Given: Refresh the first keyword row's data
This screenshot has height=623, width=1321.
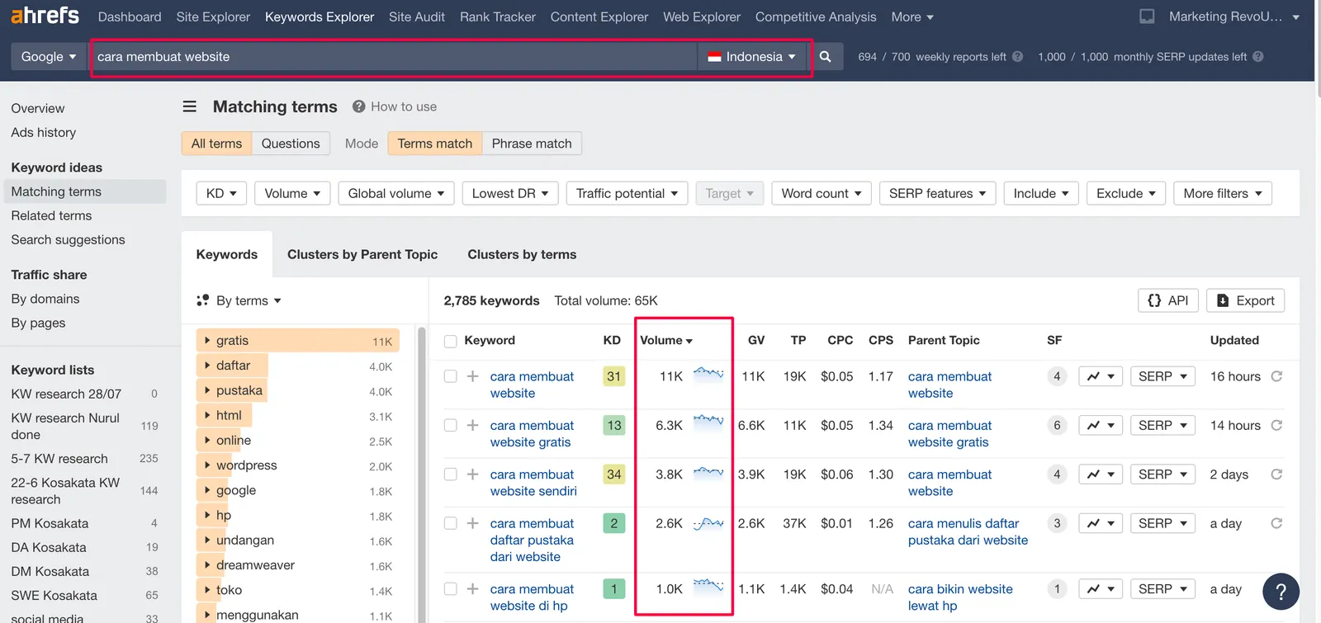Looking at the screenshot, I should point(1276,376).
